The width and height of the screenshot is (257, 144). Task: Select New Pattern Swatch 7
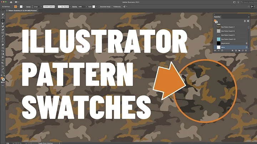pos(231,27)
